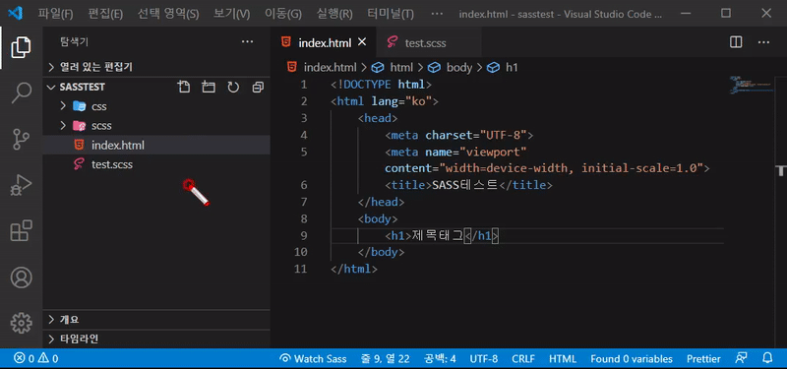Open the Extensions view

(21, 231)
